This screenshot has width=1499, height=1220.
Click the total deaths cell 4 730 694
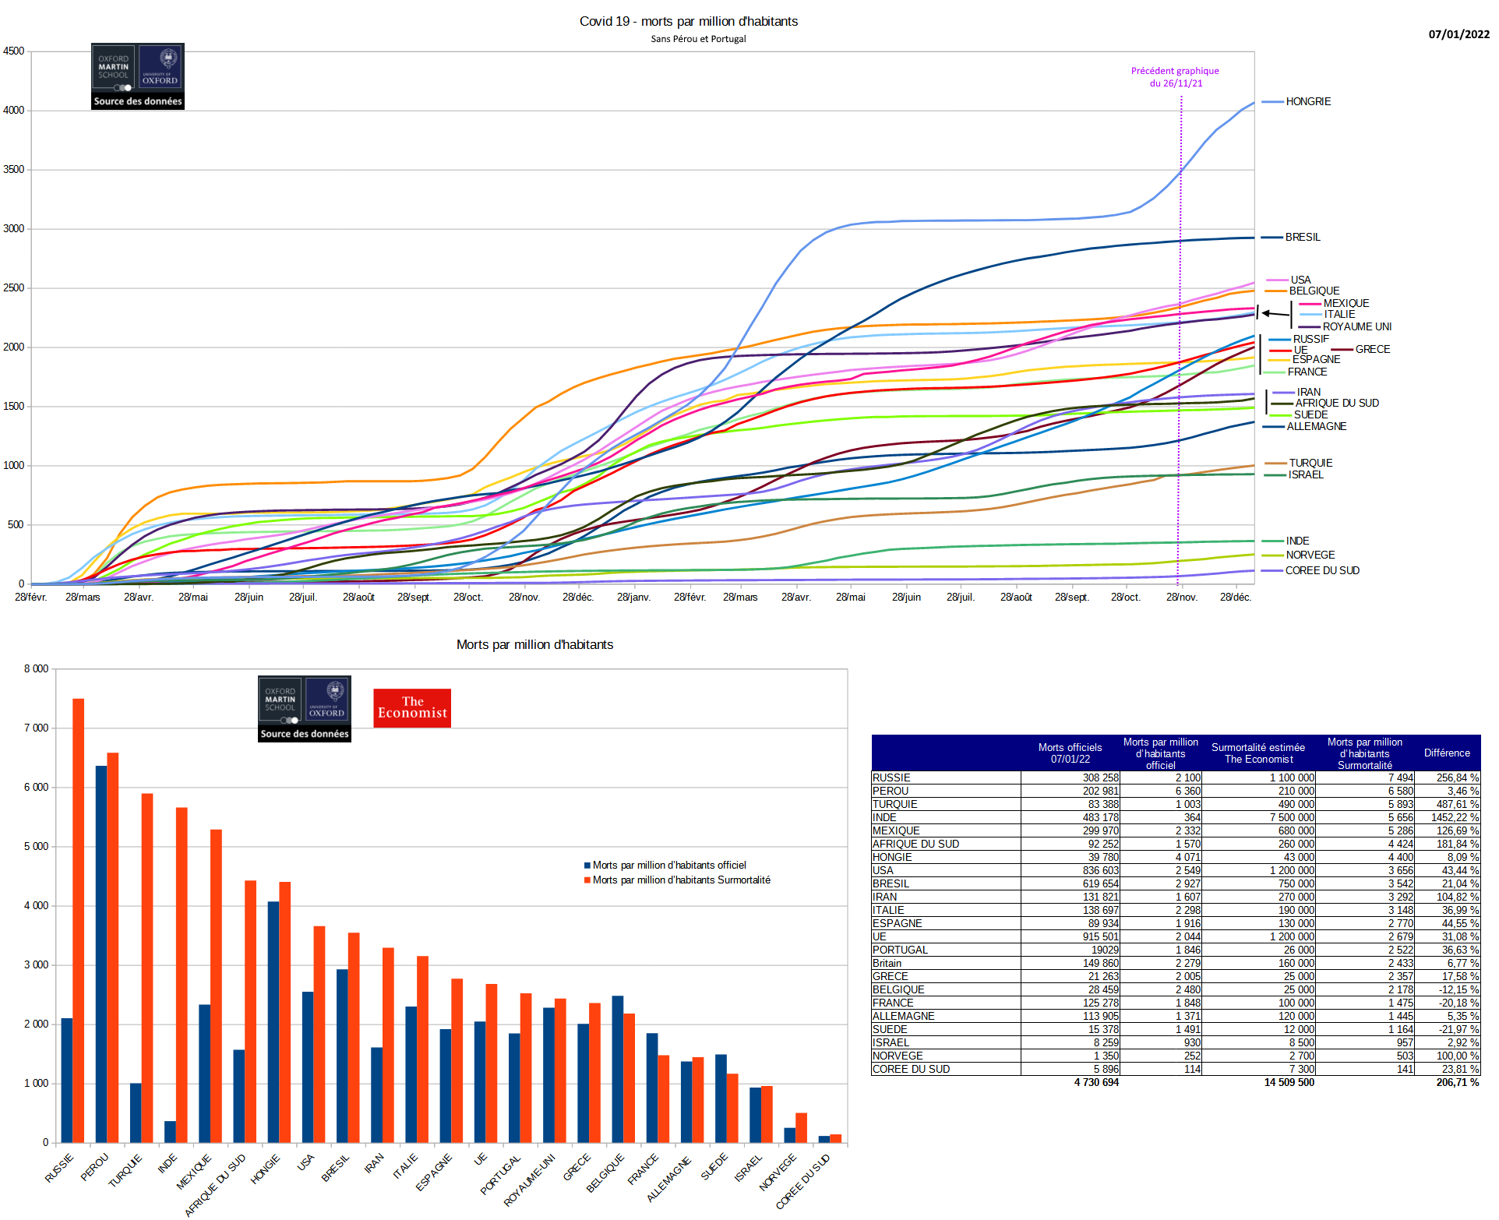point(1095,1083)
